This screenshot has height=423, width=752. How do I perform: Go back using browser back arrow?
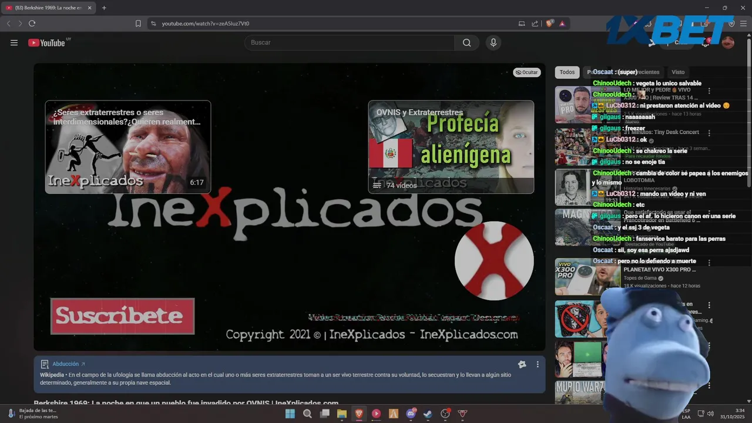point(8,23)
